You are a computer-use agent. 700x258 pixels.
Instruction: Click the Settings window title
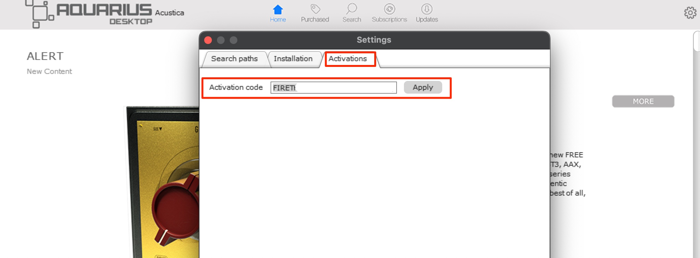coord(374,40)
